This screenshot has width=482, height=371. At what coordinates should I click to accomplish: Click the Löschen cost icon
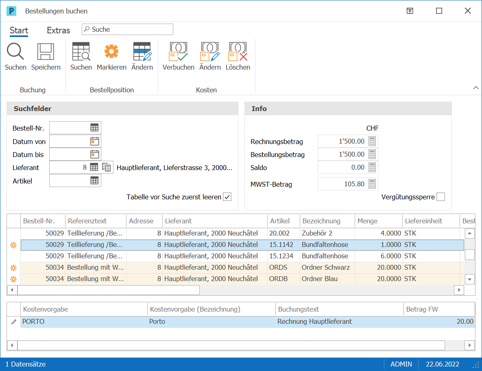click(238, 51)
